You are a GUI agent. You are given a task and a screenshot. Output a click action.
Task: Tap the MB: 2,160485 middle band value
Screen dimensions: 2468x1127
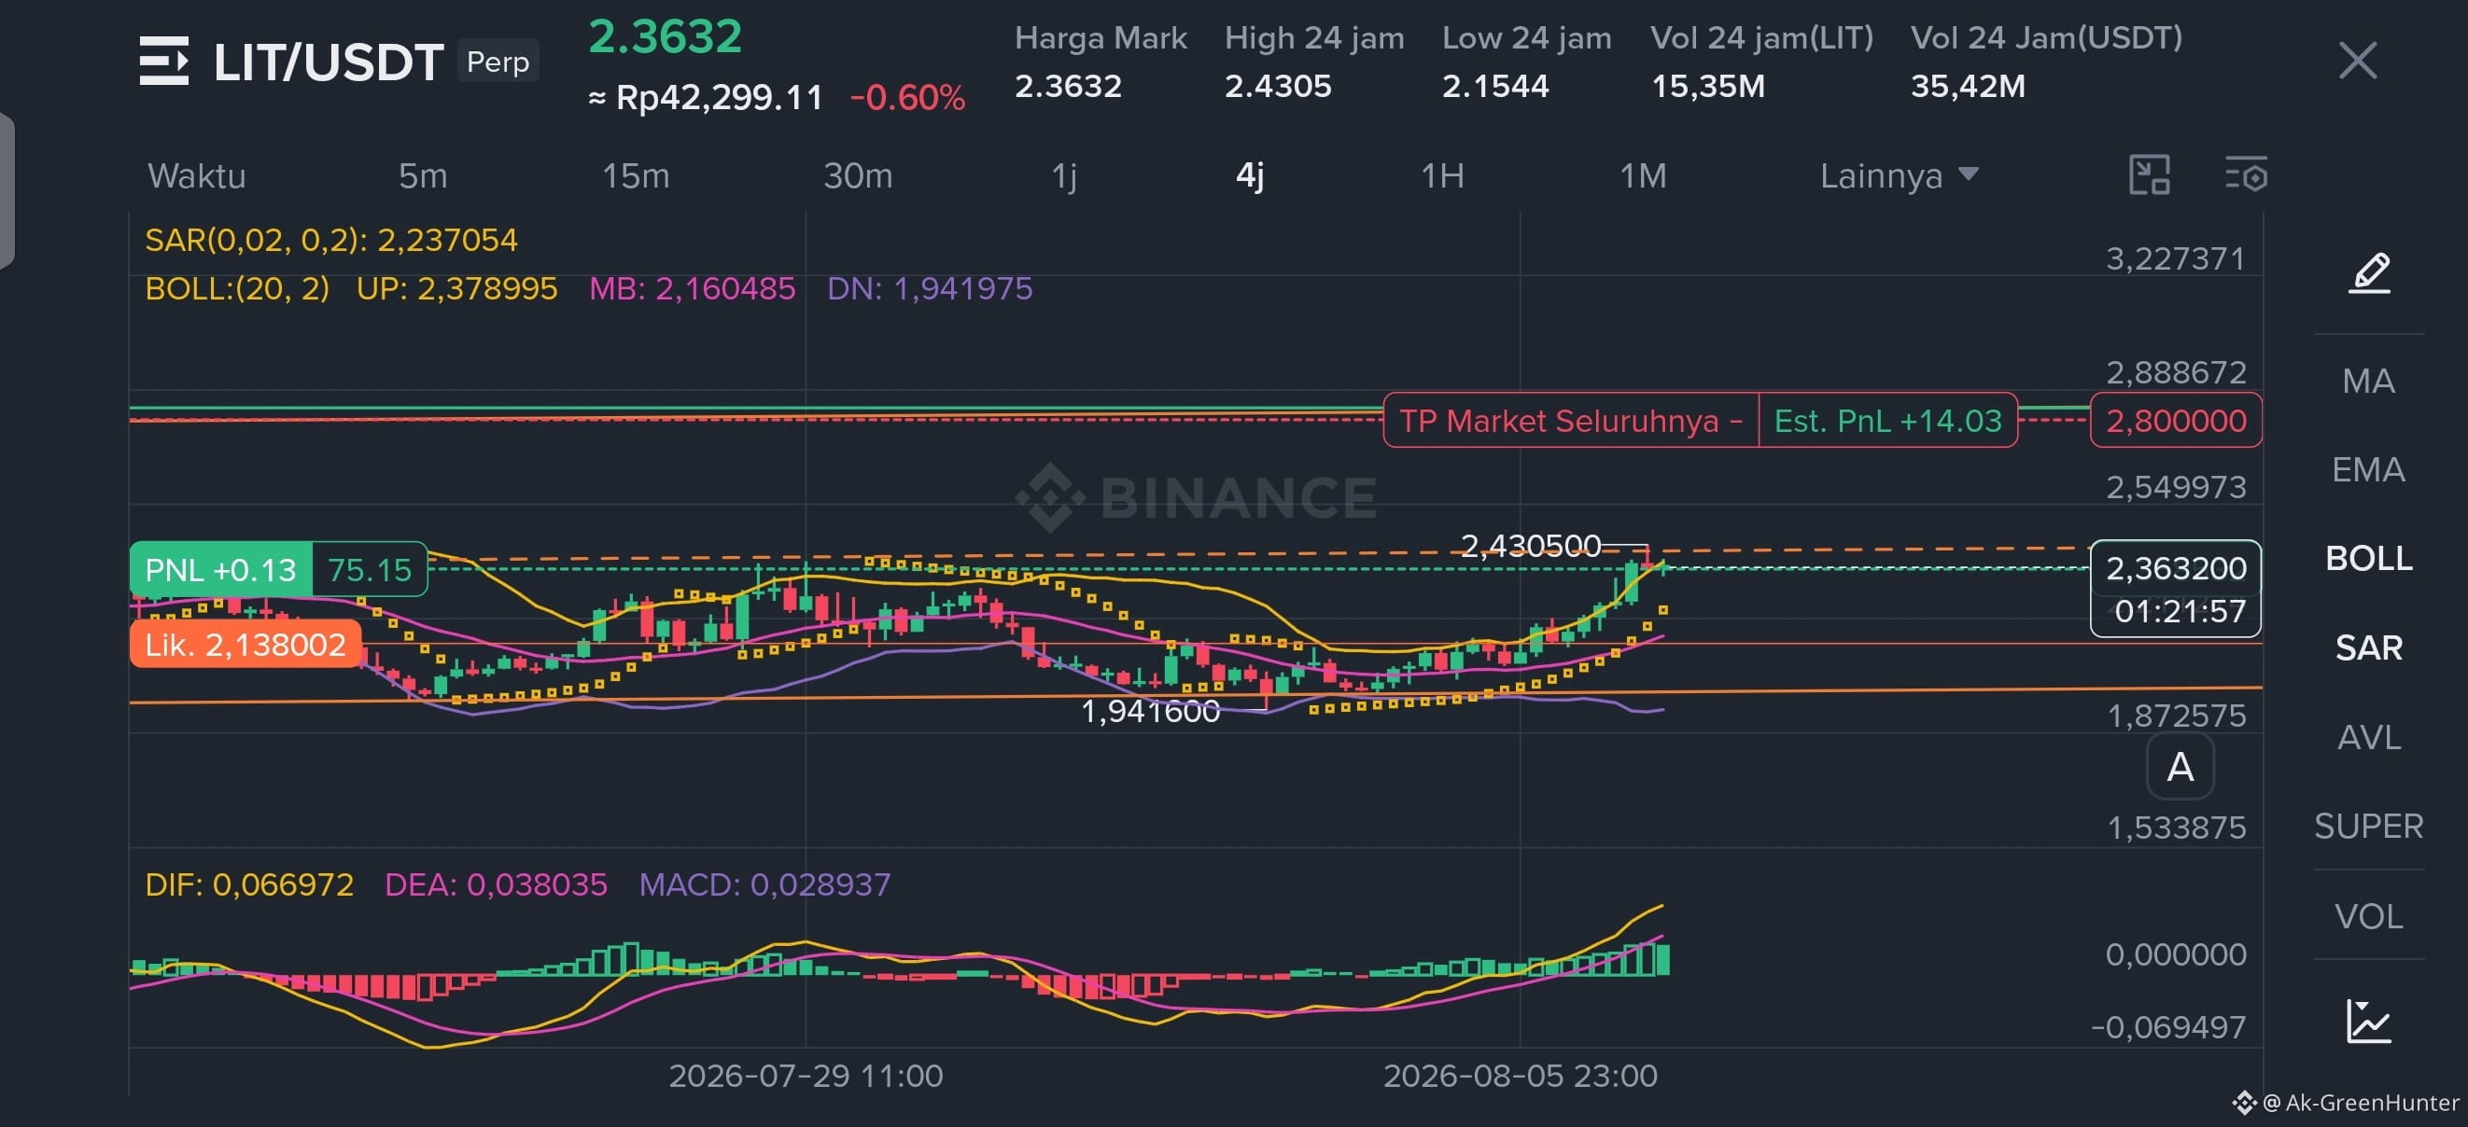(692, 288)
